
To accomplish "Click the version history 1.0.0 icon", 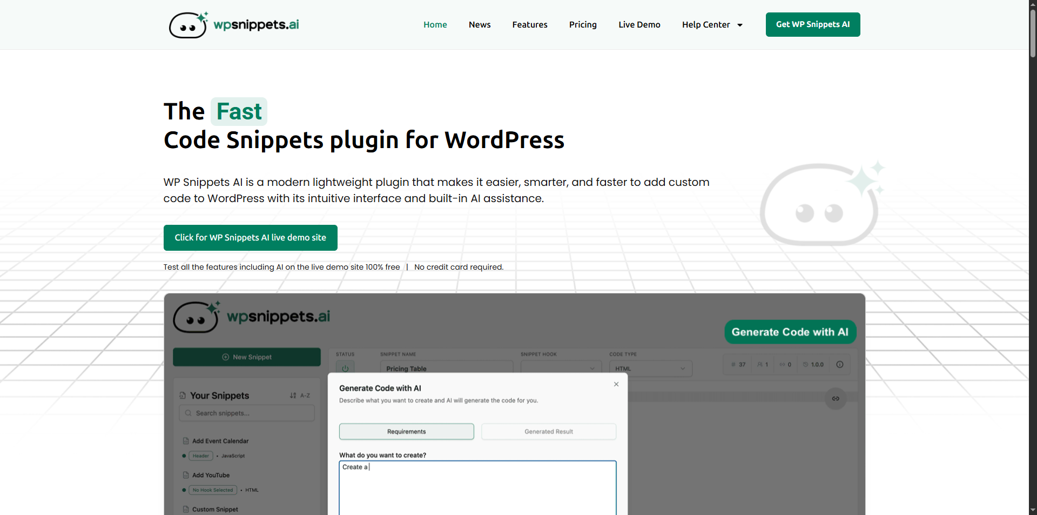I will tap(805, 365).
